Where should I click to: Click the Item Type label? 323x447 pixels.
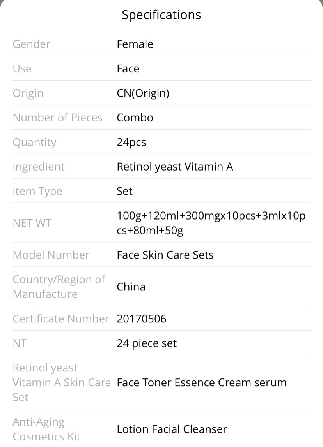coord(37,192)
